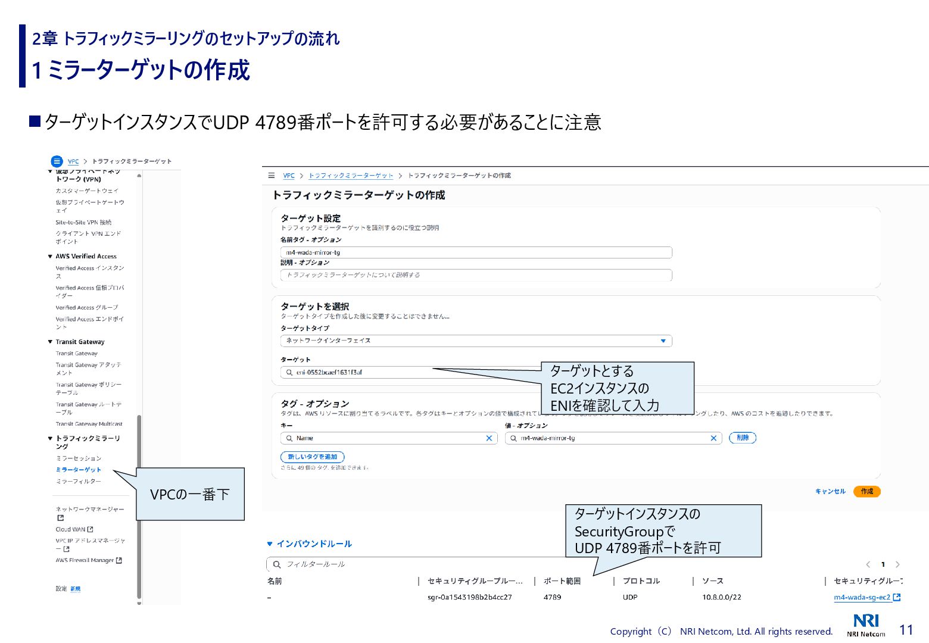The width and height of the screenshot is (929, 643).
Task: Click the hamburger menu icon in the creation page
Action: point(272,176)
